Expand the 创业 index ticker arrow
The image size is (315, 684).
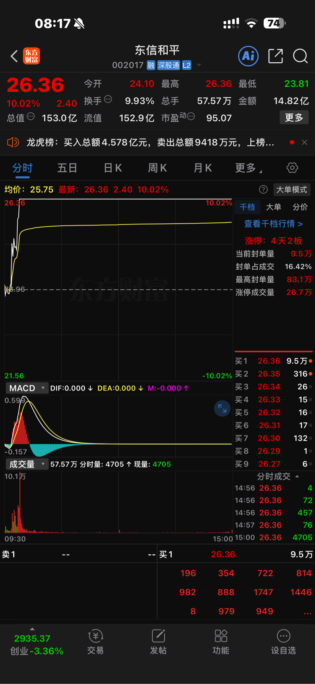click(x=32, y=629)
